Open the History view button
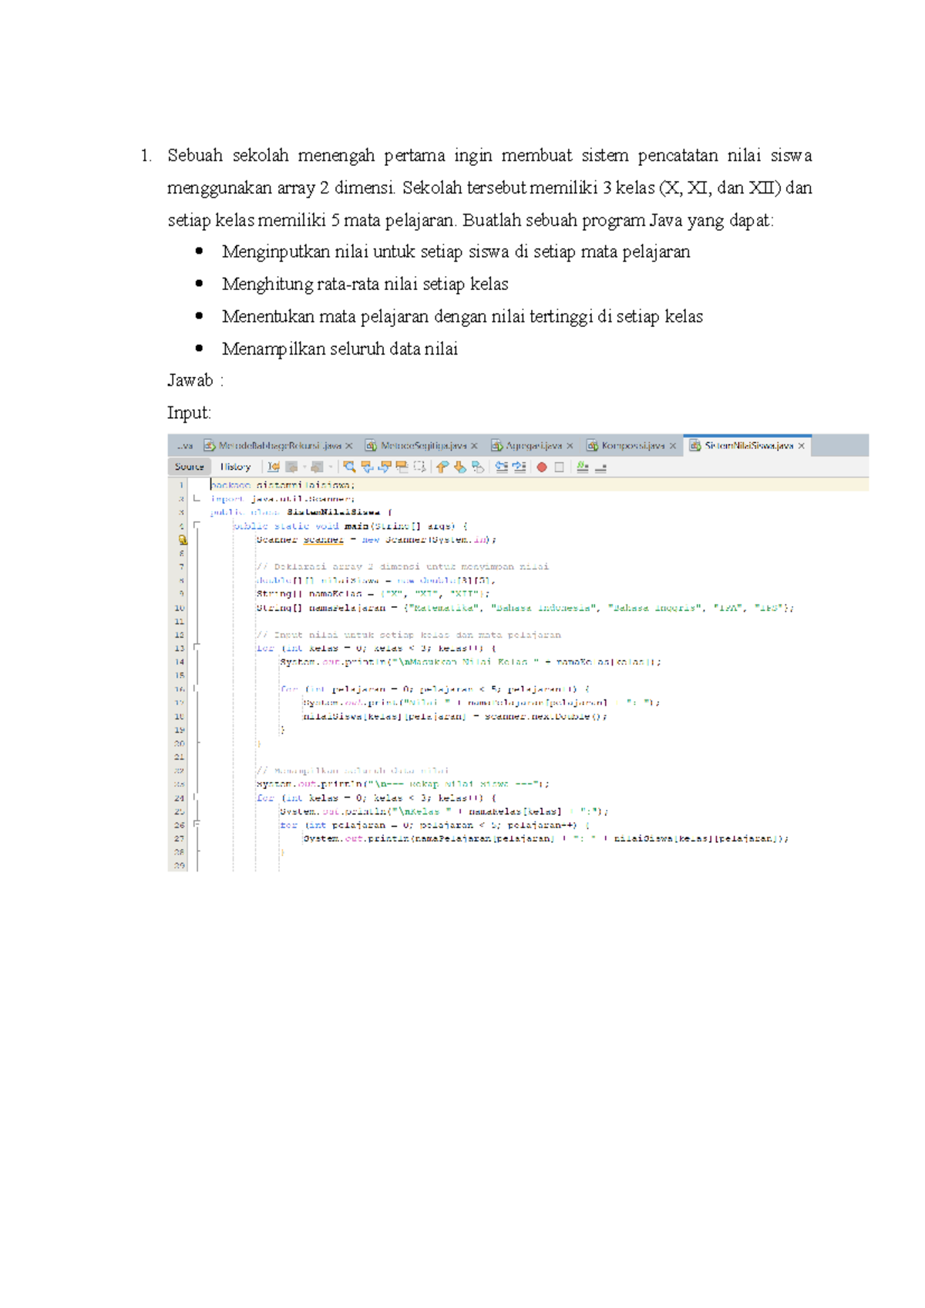 tap(235, 467)
